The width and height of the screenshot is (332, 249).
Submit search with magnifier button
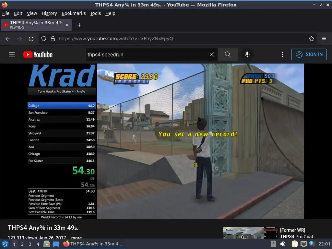228,54
